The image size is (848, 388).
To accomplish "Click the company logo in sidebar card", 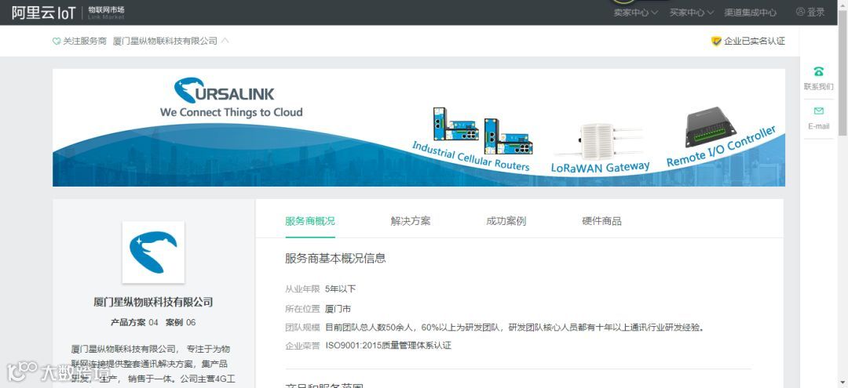I will click(x=153, y=252).
